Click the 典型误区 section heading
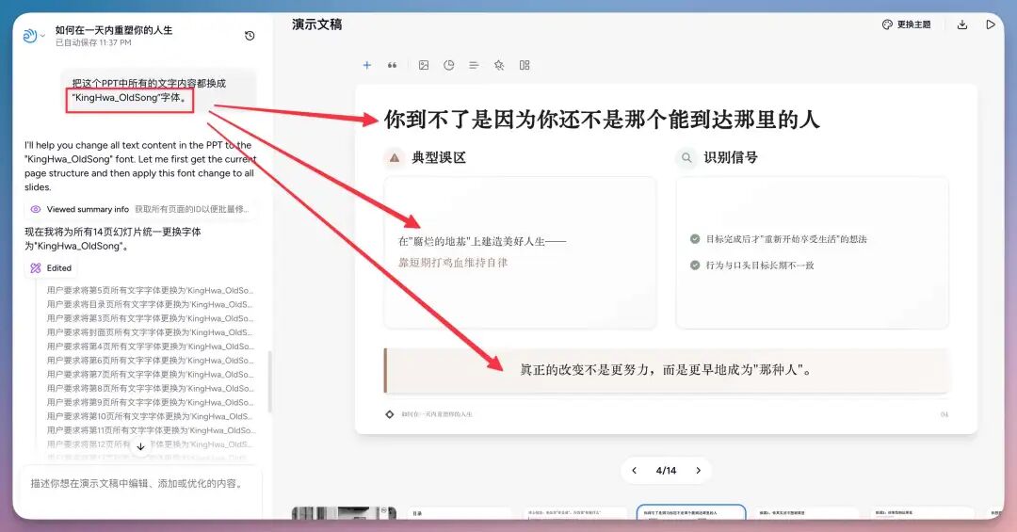The width and height of the screenshot is (1017, 532). 439,157
